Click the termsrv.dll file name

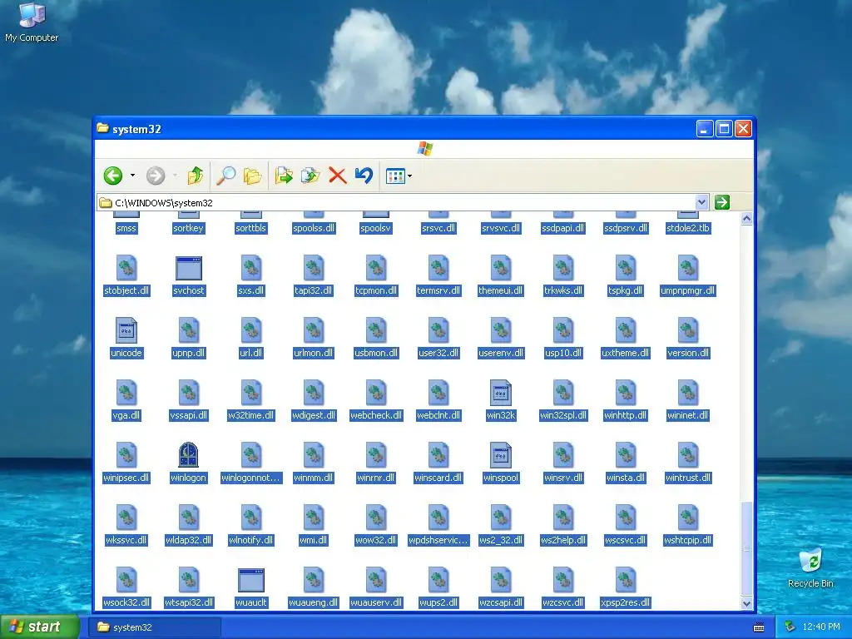[438, 290]
